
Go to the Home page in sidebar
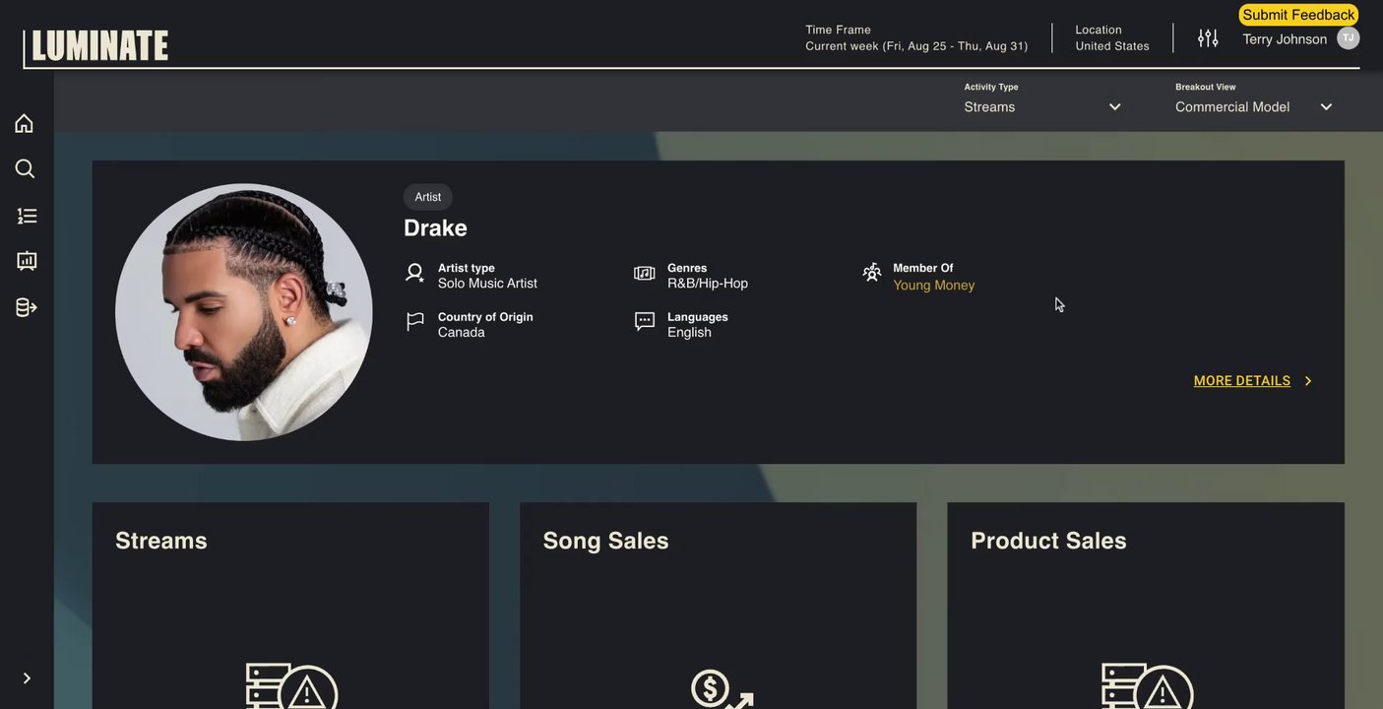click(x=25, y=123)
